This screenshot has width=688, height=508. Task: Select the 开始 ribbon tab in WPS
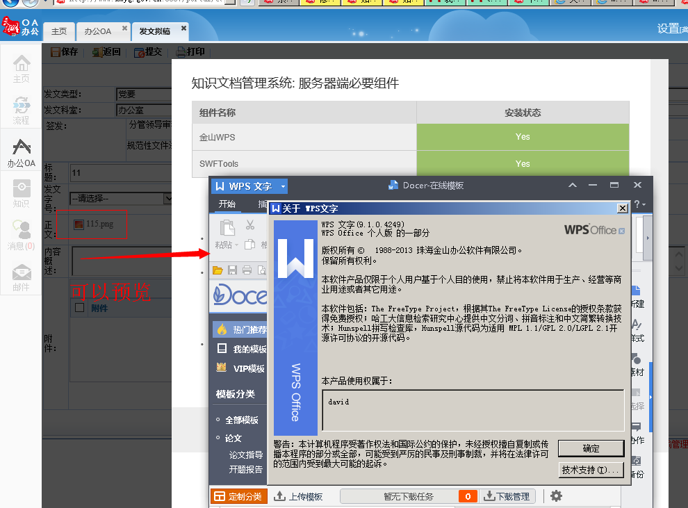tap(227, 204)
